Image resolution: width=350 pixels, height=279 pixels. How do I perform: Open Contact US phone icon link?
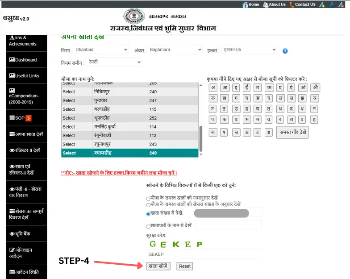coord(292,4)
